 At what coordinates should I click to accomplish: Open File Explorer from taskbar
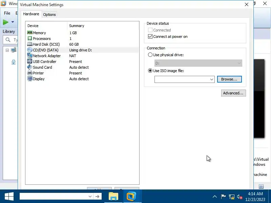click(x=113, y=197)
